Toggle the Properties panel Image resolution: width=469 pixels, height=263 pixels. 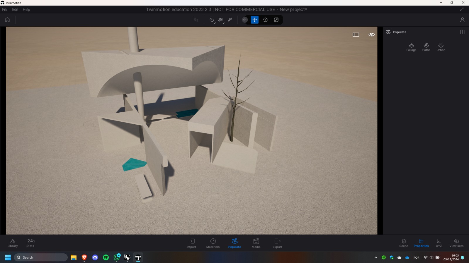[x=421, y=243]
